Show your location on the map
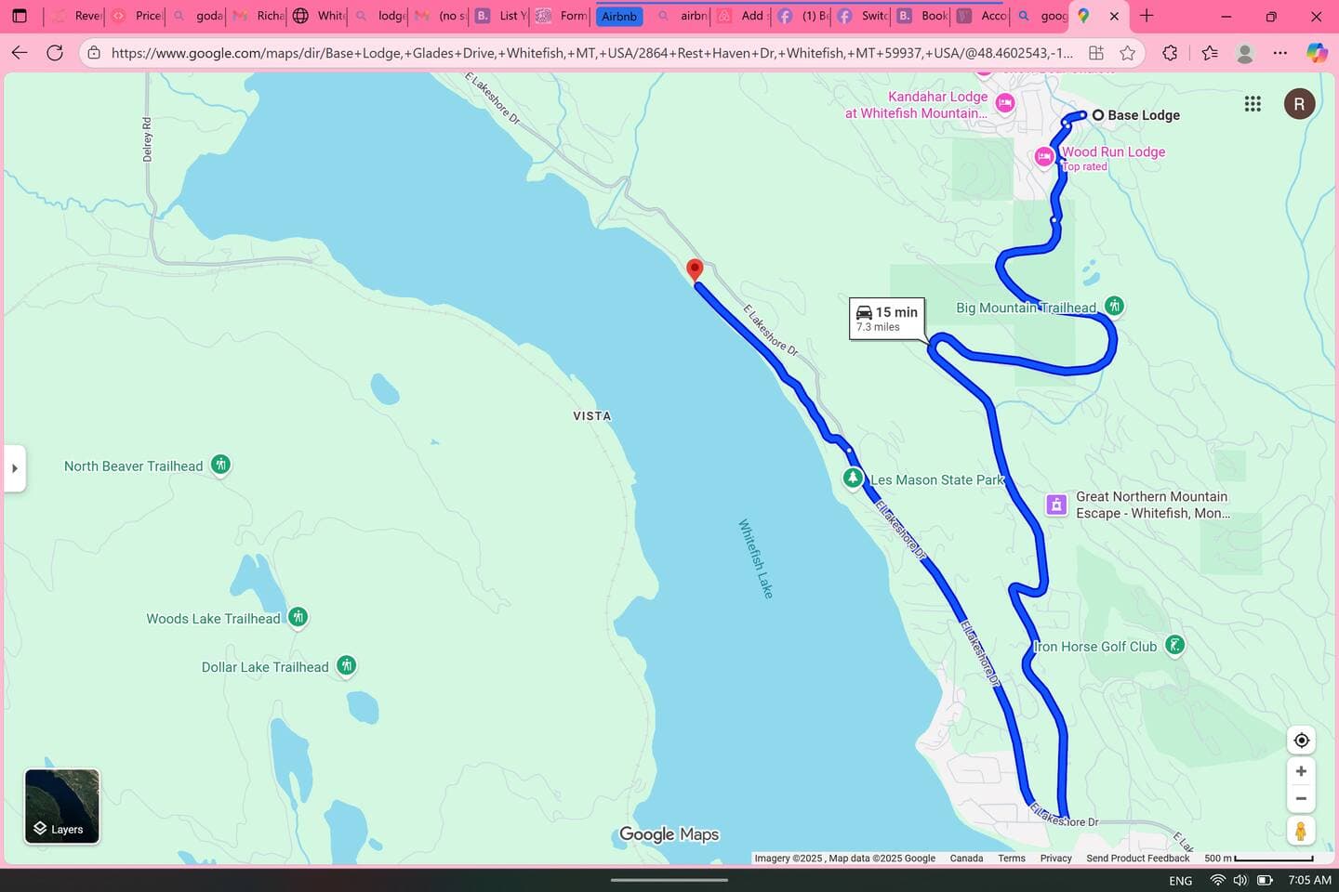 pyautogui.click(x=1301, y=741)
